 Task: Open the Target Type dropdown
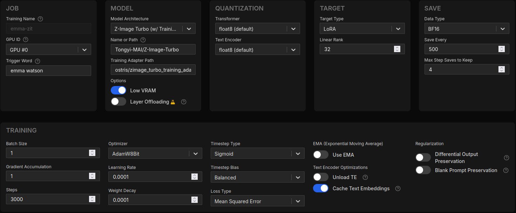click(x=362, y=29)
